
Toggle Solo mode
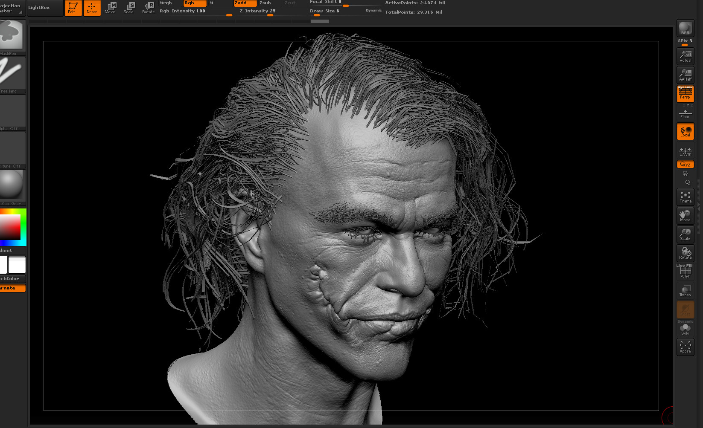(685, 328)
